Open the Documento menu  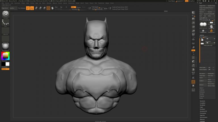(x=17, y=3)
